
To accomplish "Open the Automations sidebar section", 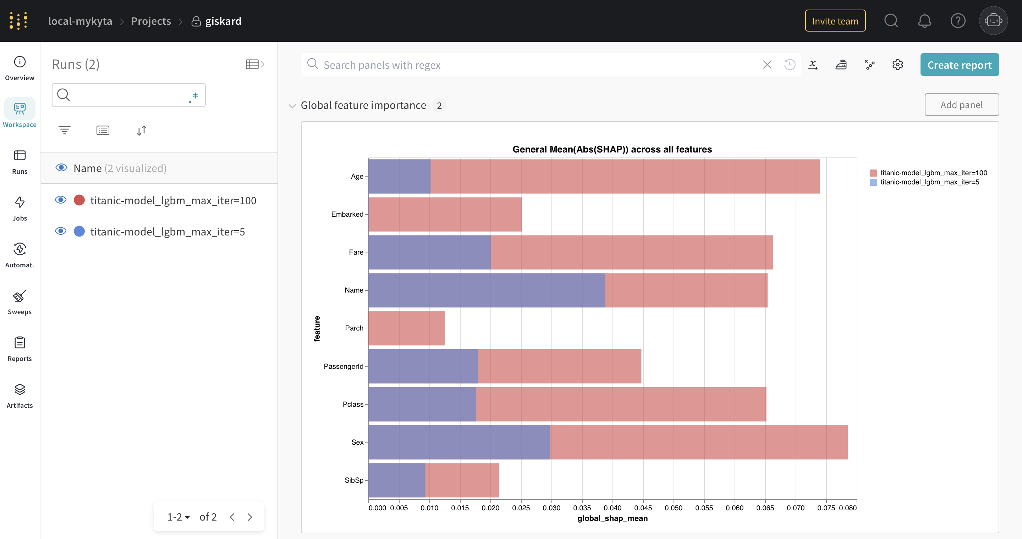I will tap(20, 255).
